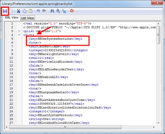Switch to the List View tab

tap(28, 18)
